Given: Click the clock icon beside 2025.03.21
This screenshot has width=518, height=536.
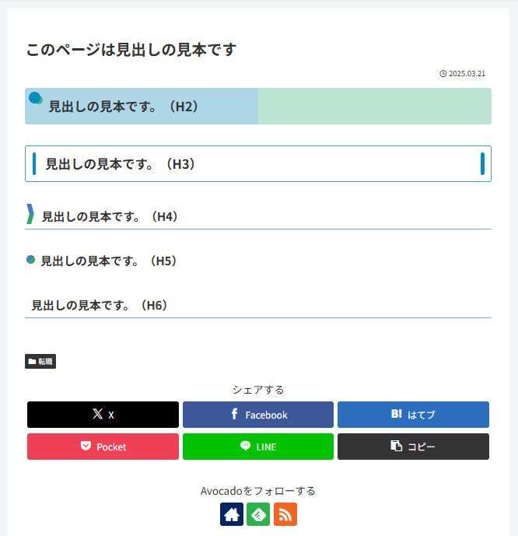Looking at the screenshot, I should [443, 74].
